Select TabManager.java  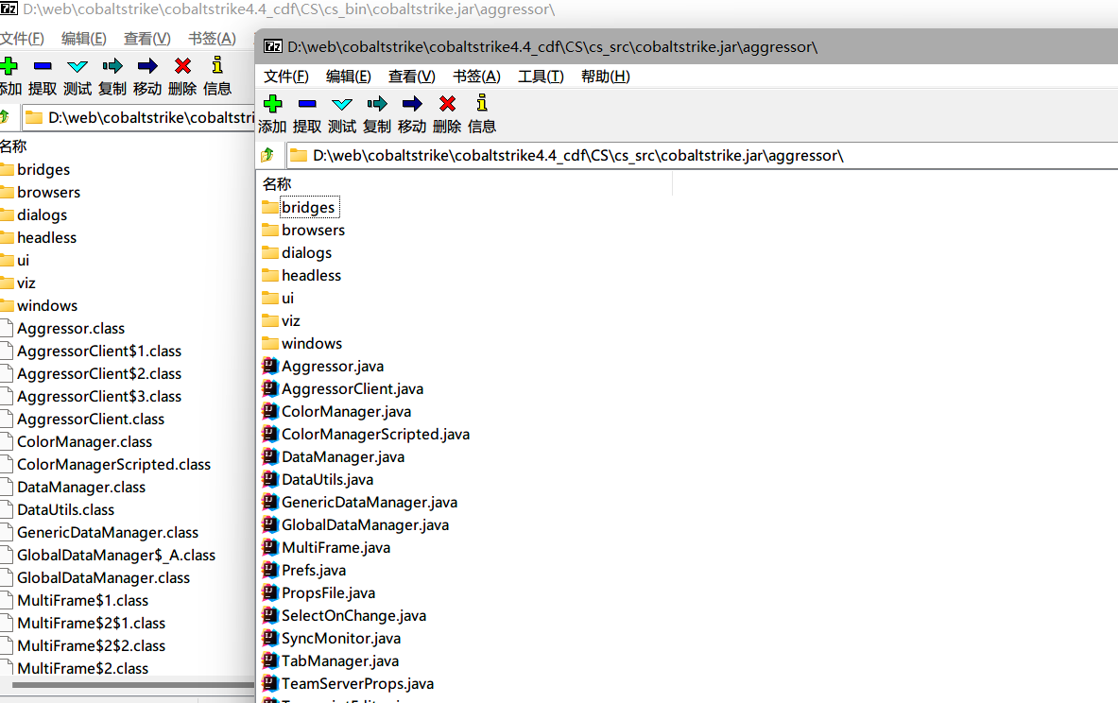coord(331,661)
